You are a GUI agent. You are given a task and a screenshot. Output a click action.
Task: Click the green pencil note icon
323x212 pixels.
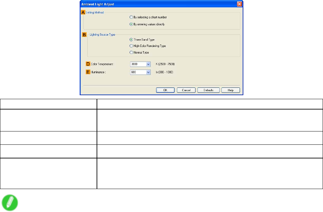tap(10, 202)
